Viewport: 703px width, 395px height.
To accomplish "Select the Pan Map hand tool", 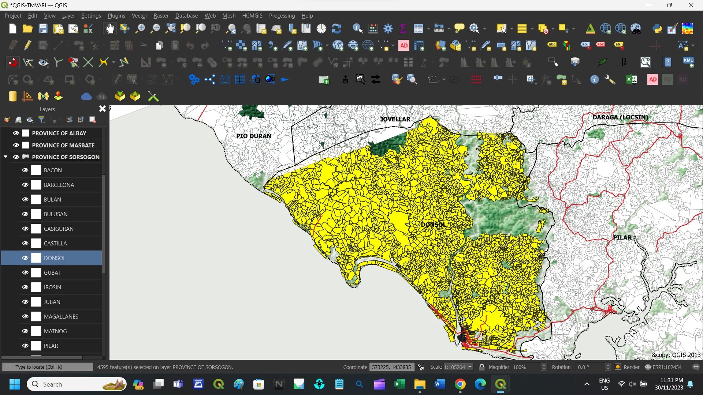I will (x=109, y=29).
